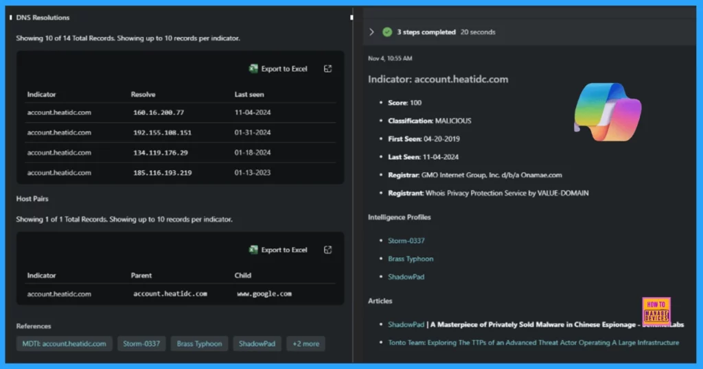Expand the 3 steps completed chevron
The height and width of the screenshot is (369, 703).
(x=371, y=32)
